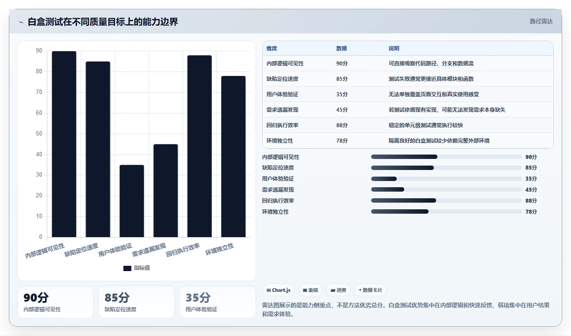Select the 表格 tag chip
Image resolution: width=571 pixels, height=336 pixels.
[310, 290]
